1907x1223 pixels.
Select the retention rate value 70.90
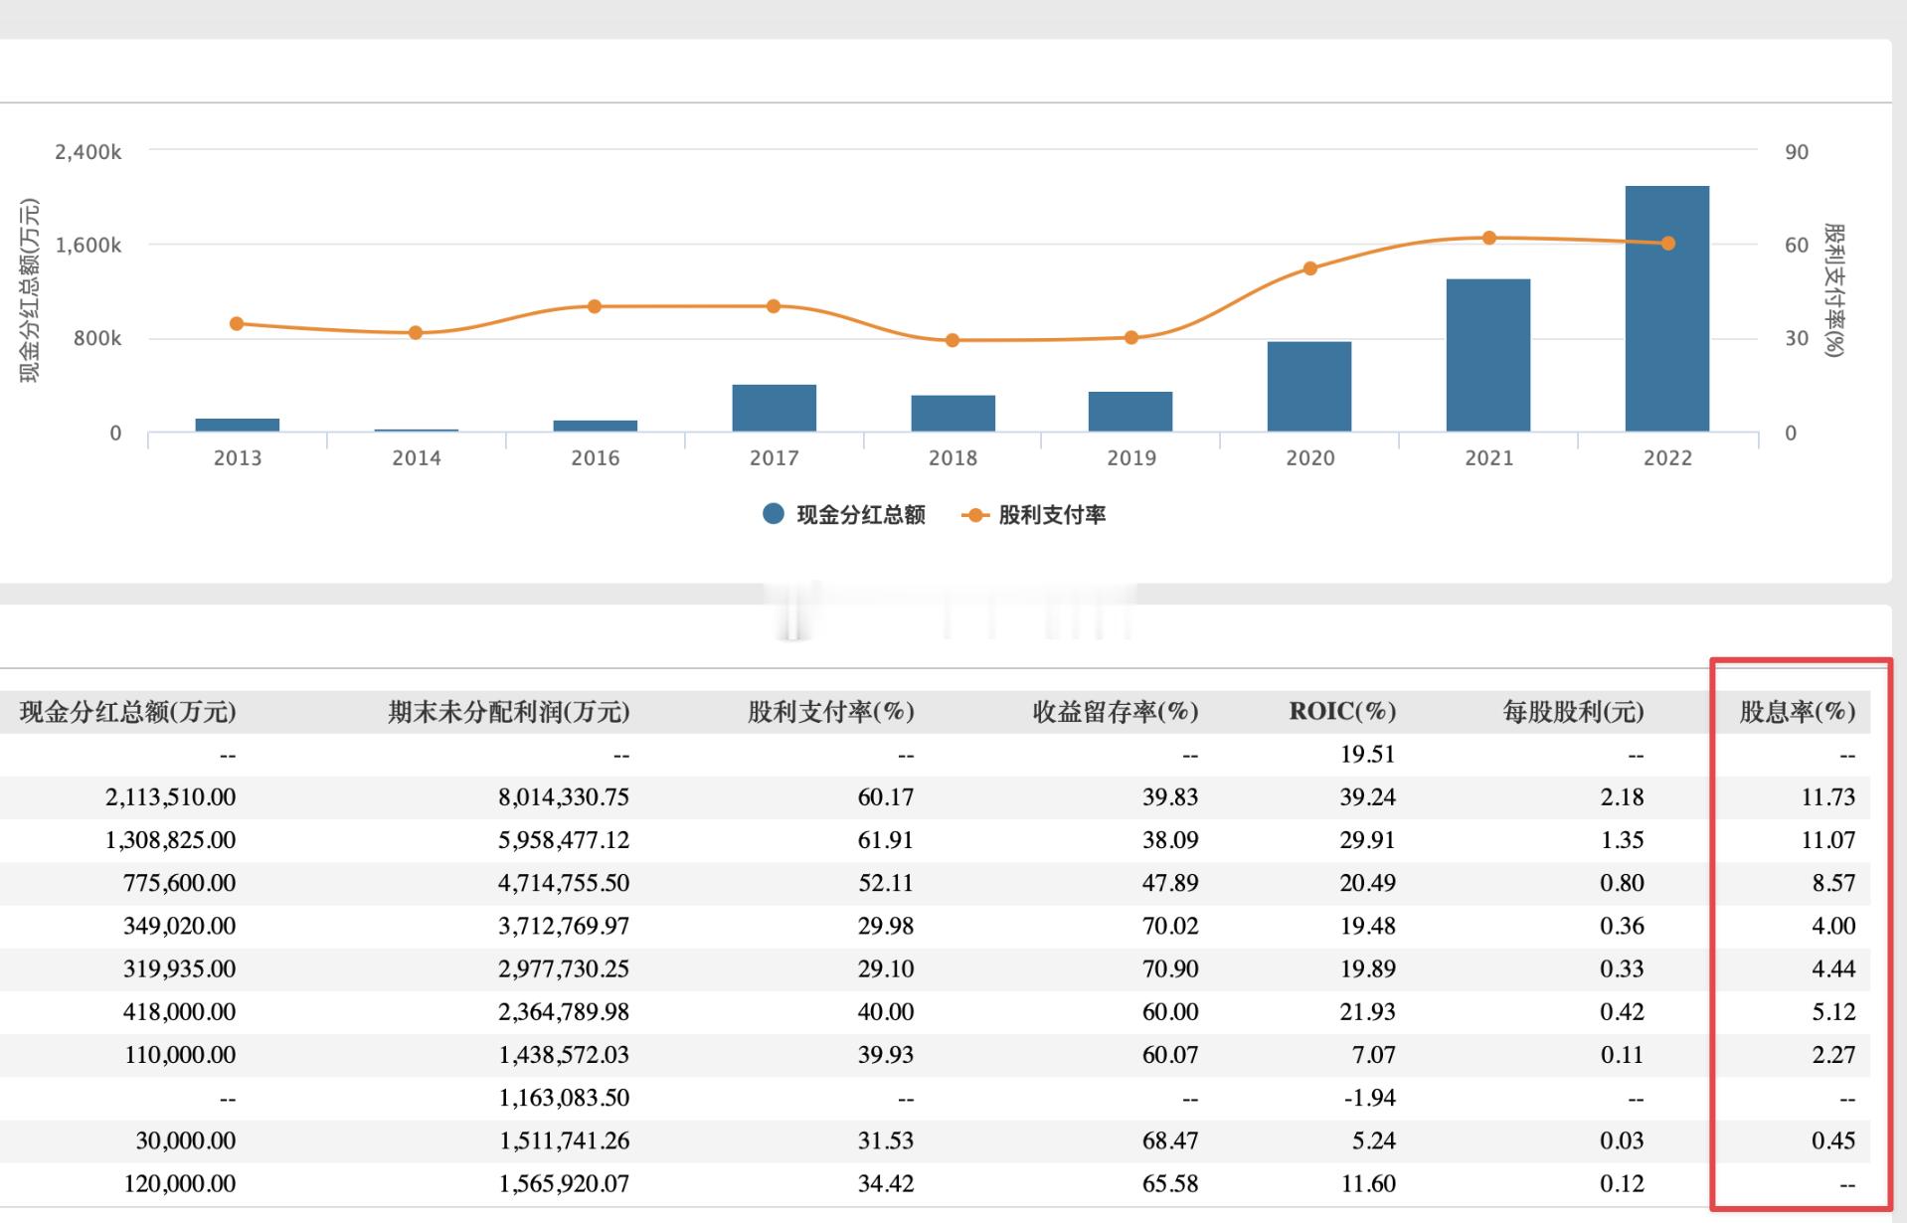(1170, 968)
